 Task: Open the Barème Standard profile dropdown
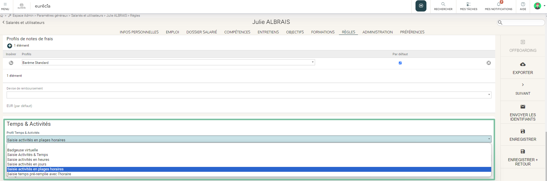[168, 62]
